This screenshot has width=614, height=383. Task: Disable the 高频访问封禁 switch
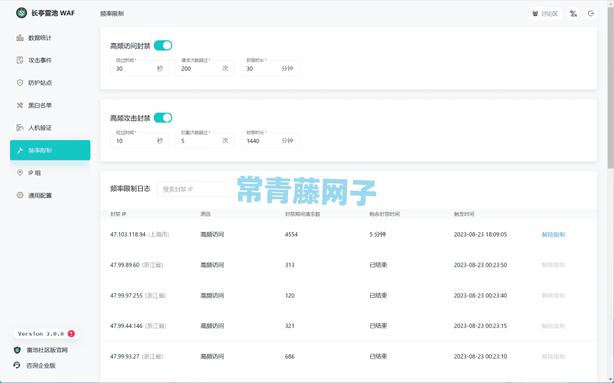[x=163, y=45]
